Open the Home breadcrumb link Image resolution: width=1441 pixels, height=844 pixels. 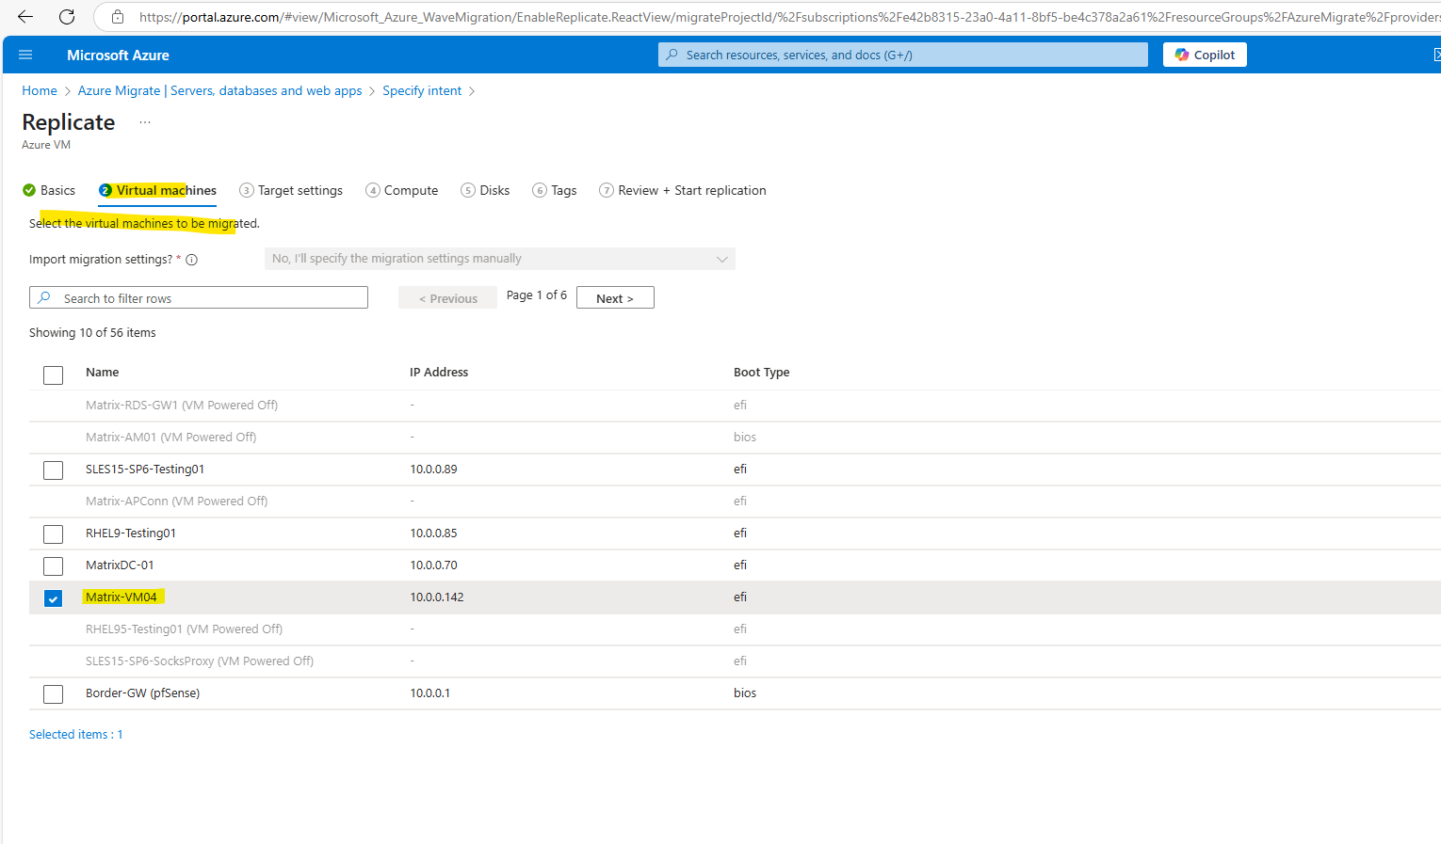click(x=40, y=90)
